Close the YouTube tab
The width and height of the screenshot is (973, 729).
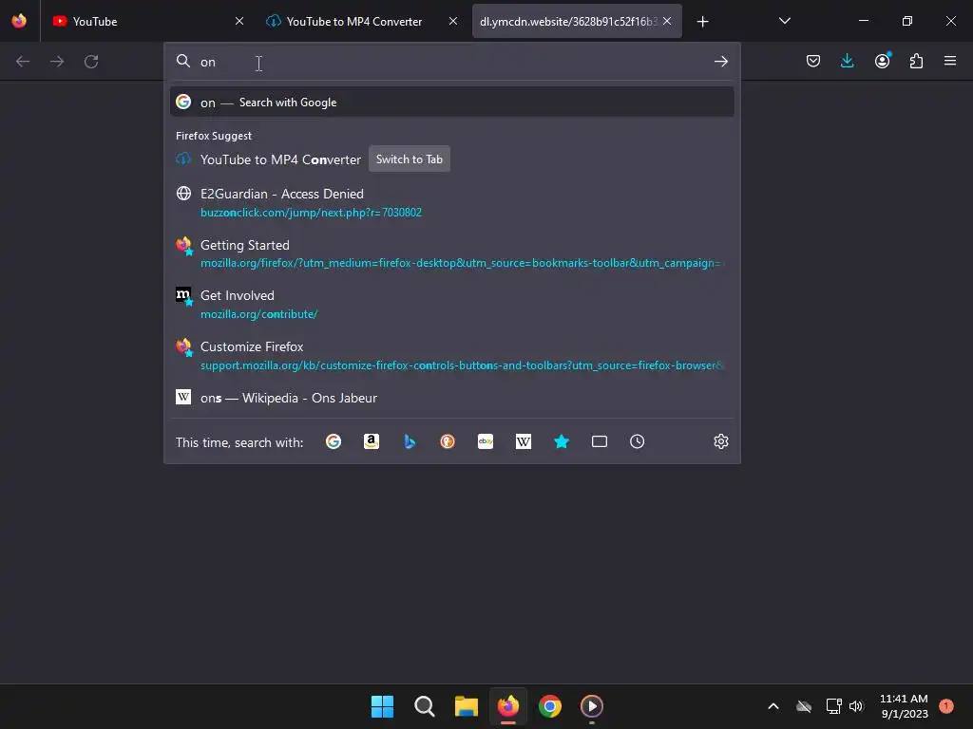click(x=239, y=21)
